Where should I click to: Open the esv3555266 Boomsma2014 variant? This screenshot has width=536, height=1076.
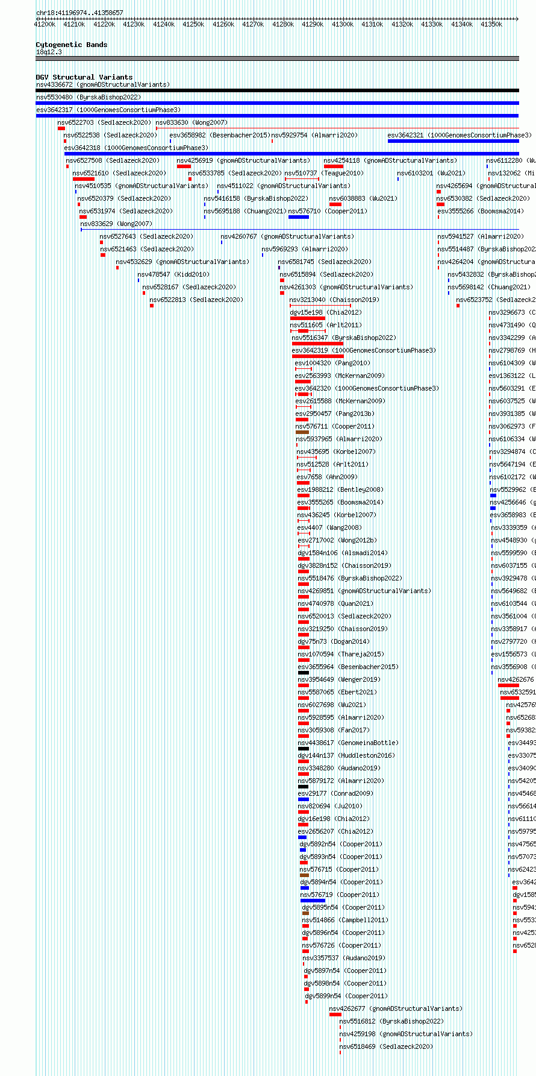481,211
